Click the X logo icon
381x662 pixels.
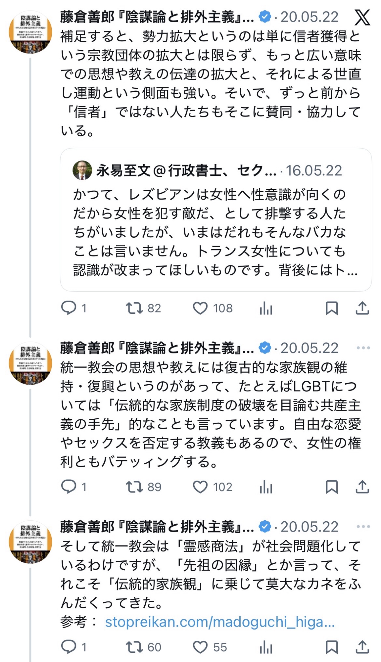[362, 17]
